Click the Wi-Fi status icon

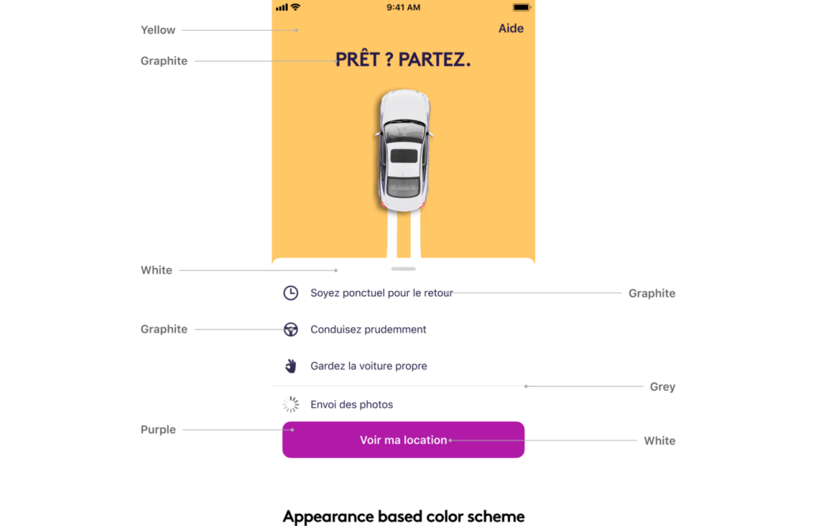(295, 8)
